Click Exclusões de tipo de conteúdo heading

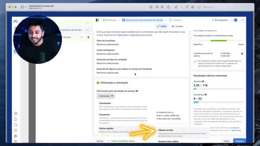pos(112,60)
